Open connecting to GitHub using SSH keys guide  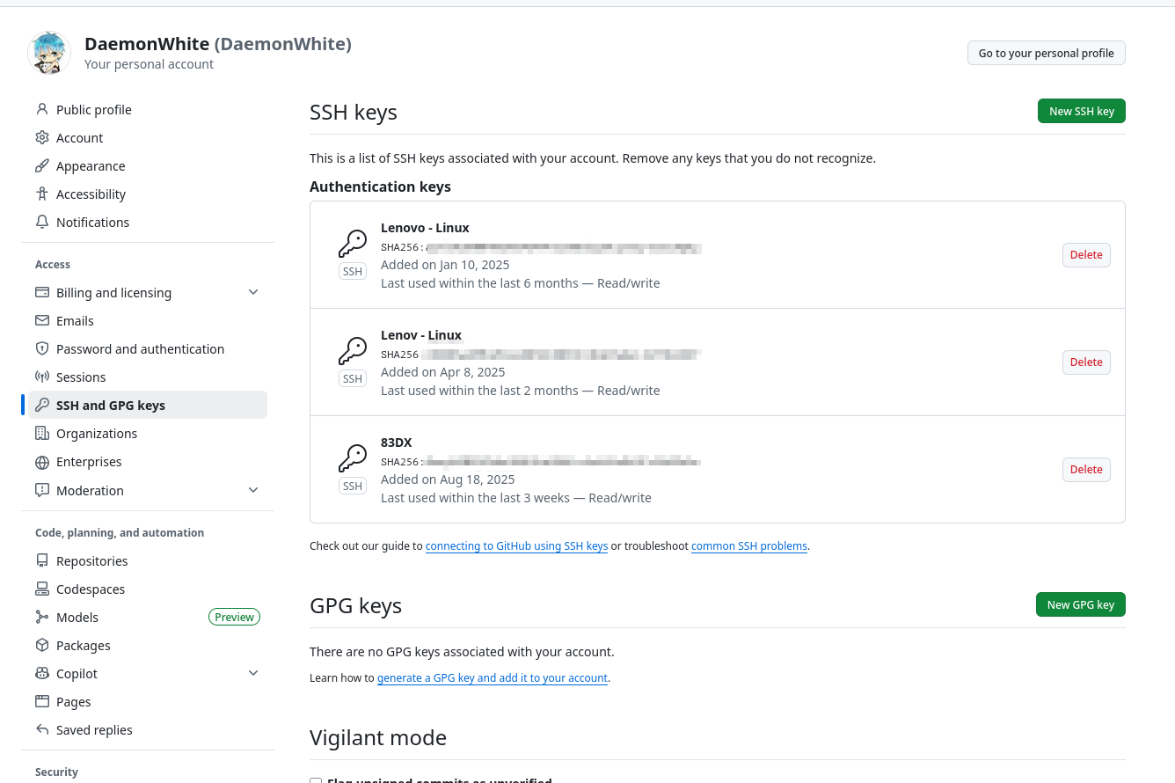pyautogui.click(x=516, y=546)
